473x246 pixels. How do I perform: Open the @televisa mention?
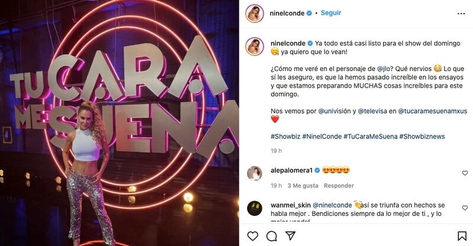point(372,111)
